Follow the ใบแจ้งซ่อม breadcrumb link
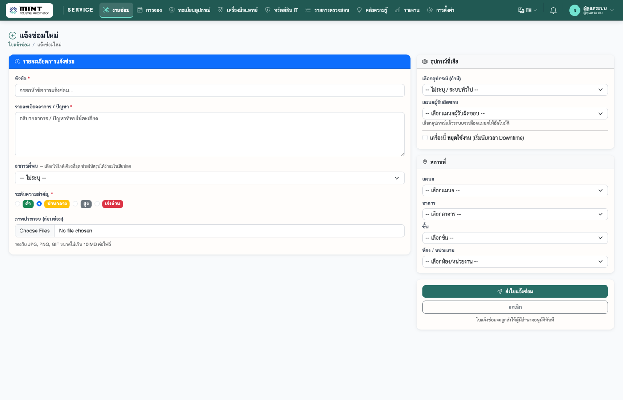This screenshot has width=623, height=400. (19, 44)
